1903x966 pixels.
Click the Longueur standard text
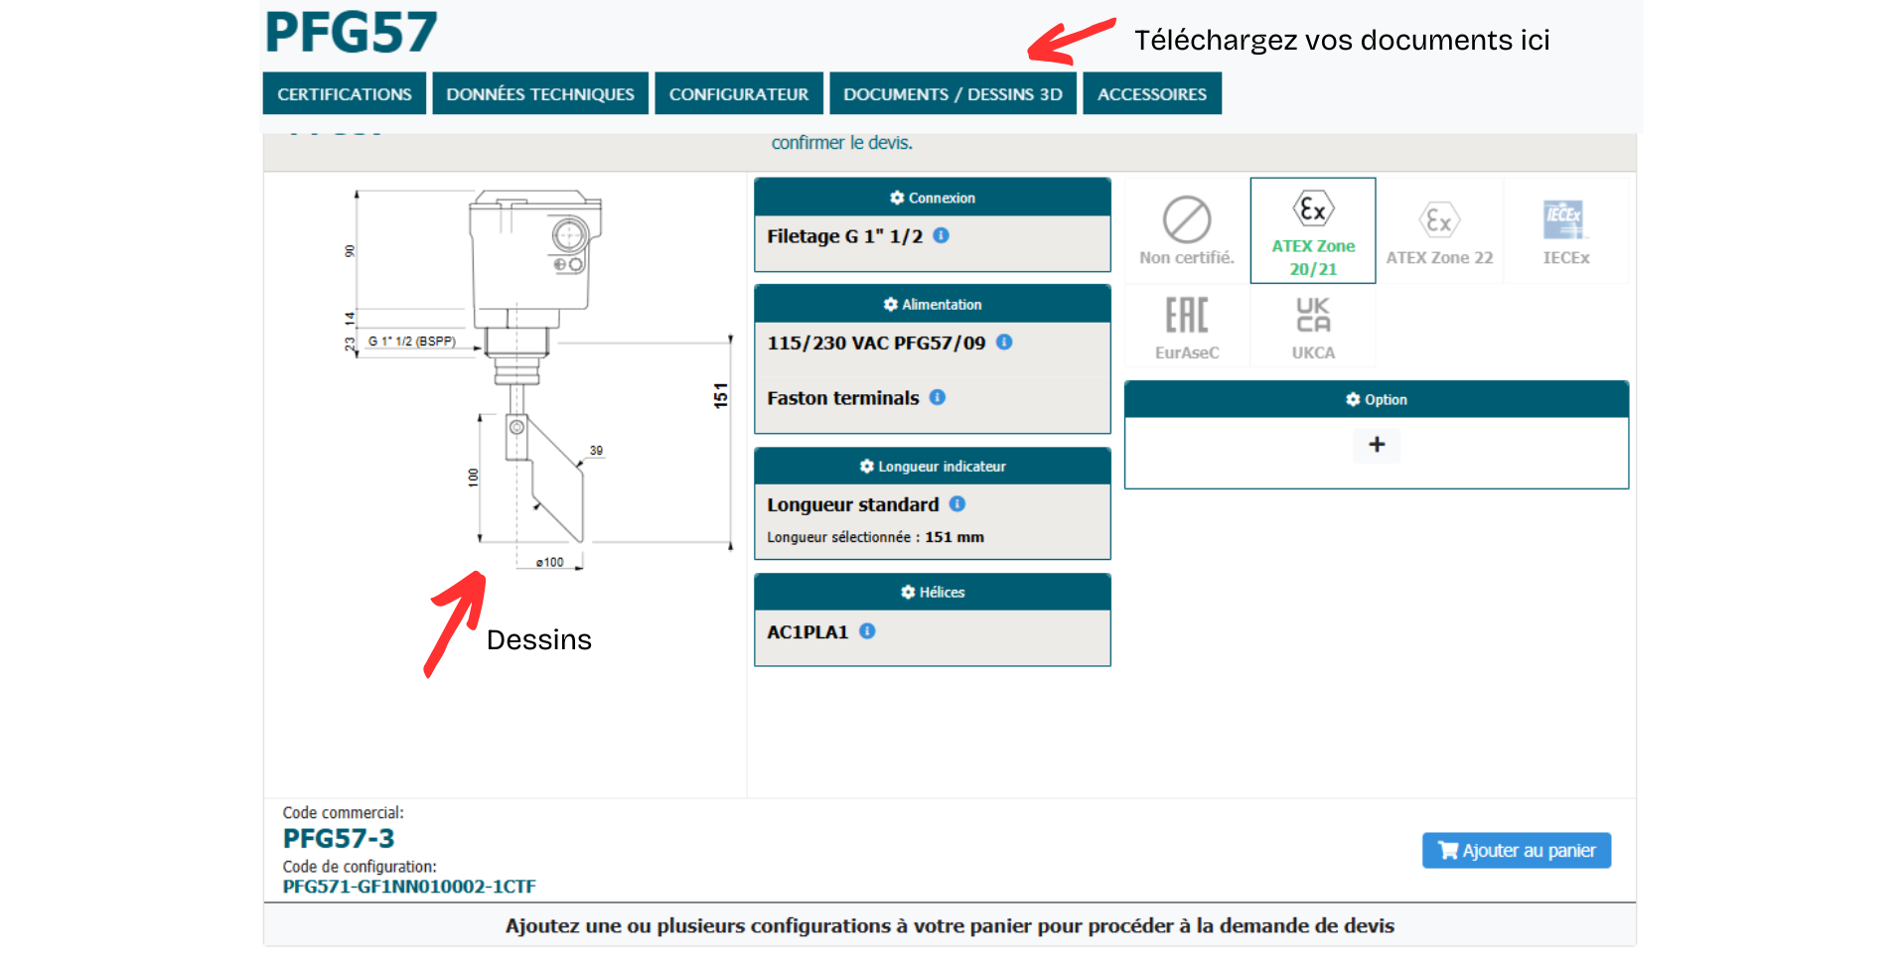click(853, 504)
